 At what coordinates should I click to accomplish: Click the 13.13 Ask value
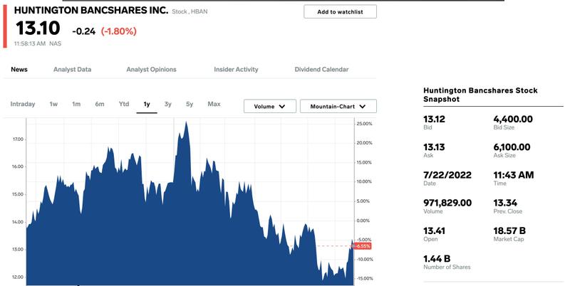[x=434, y=147]
